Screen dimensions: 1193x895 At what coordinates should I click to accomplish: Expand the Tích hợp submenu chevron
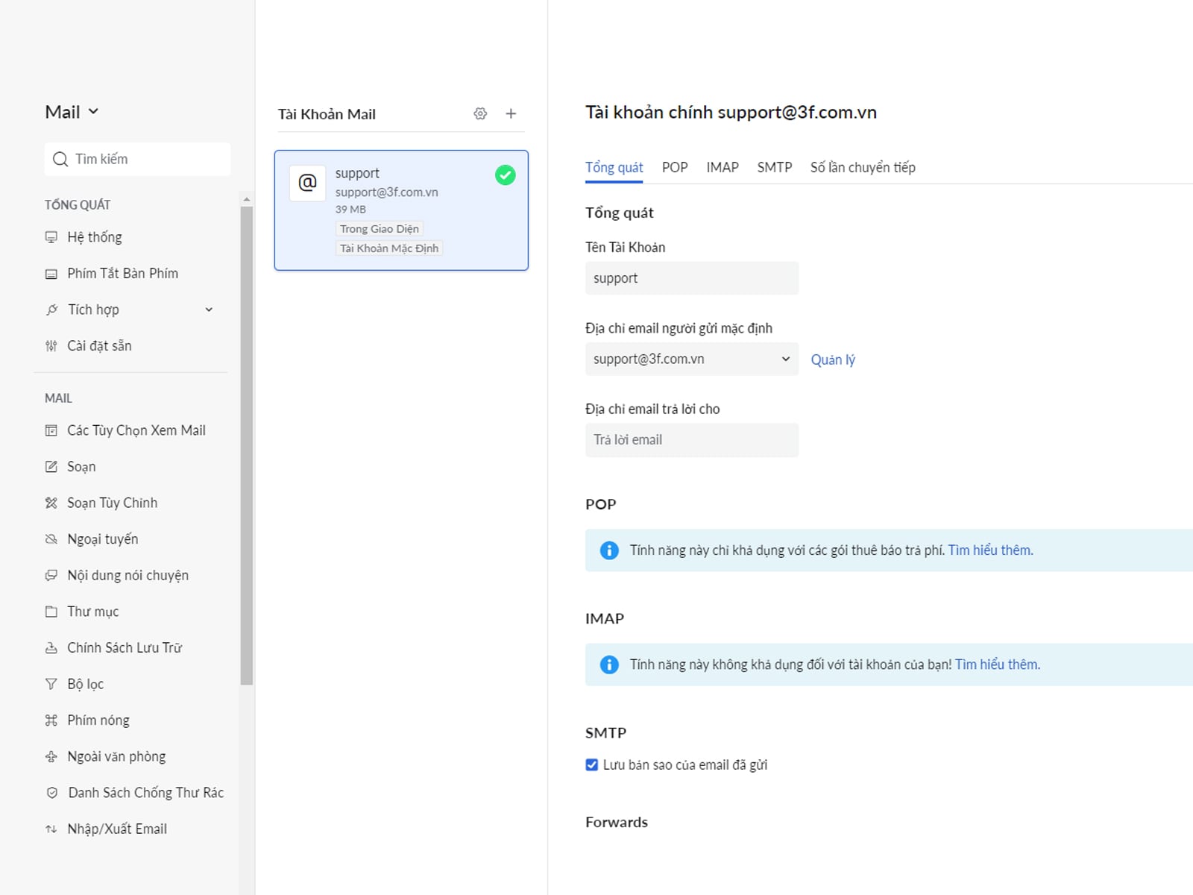coord(209,310)
